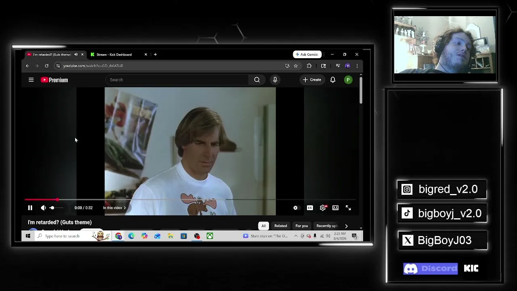Go forward in the browser
This screenshot has width=517, height=291.
click(x=37, y=66)
